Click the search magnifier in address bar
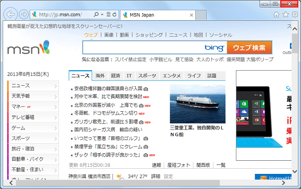 pyautogui.click(x=96, y=15)
